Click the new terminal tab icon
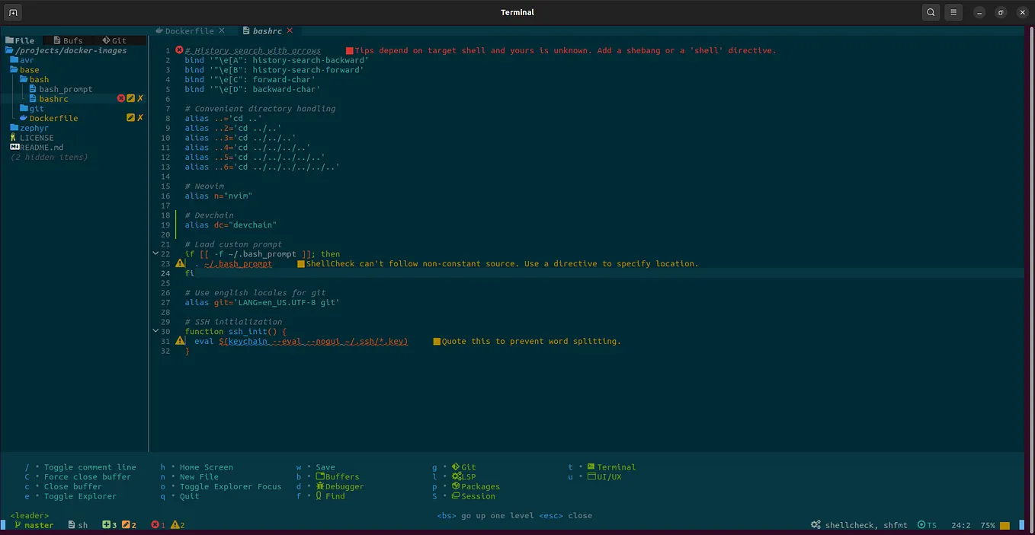1035x535 pixels. click(x=13, y=12)
